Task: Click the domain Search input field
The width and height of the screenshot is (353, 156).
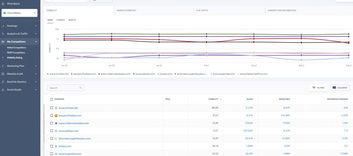Action: click(65, 88)
